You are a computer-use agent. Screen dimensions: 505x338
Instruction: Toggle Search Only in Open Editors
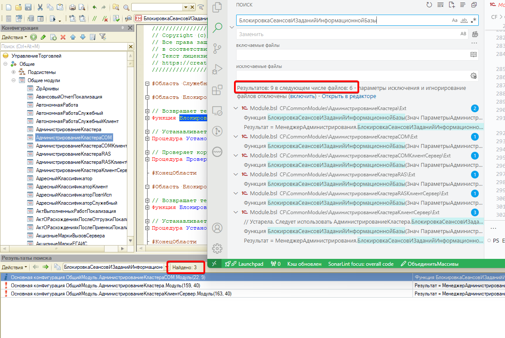coord(474,55)
